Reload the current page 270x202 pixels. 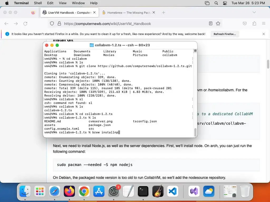point(25,23)
